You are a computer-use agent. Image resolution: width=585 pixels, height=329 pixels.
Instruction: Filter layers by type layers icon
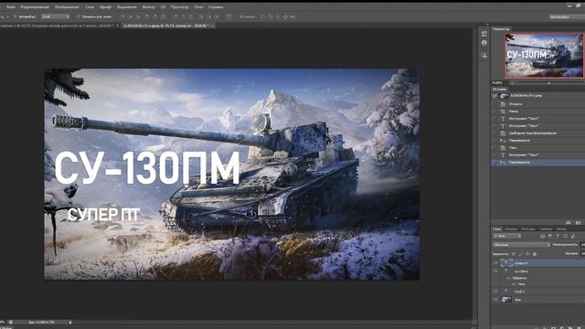pos(558,236)
